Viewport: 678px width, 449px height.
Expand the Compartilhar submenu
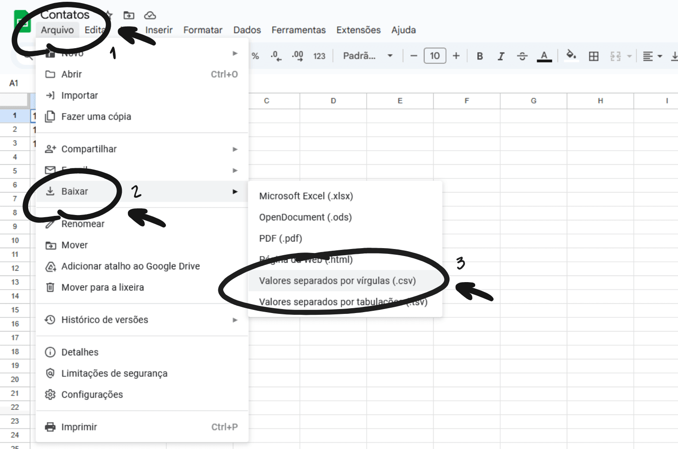tap(142, 149)
